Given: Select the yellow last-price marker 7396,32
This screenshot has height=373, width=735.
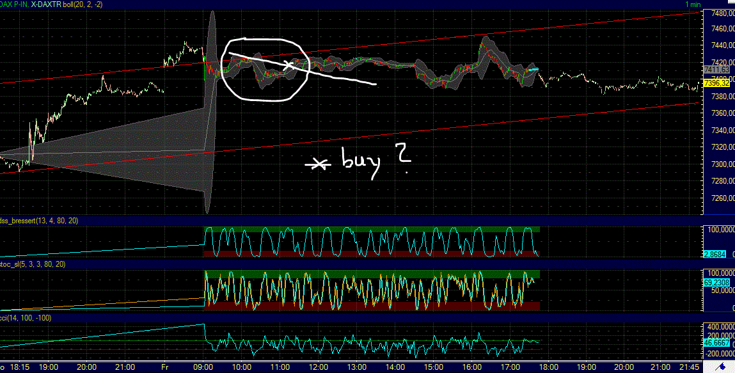Looking at the screenshot, I should [x=718, y=84].
